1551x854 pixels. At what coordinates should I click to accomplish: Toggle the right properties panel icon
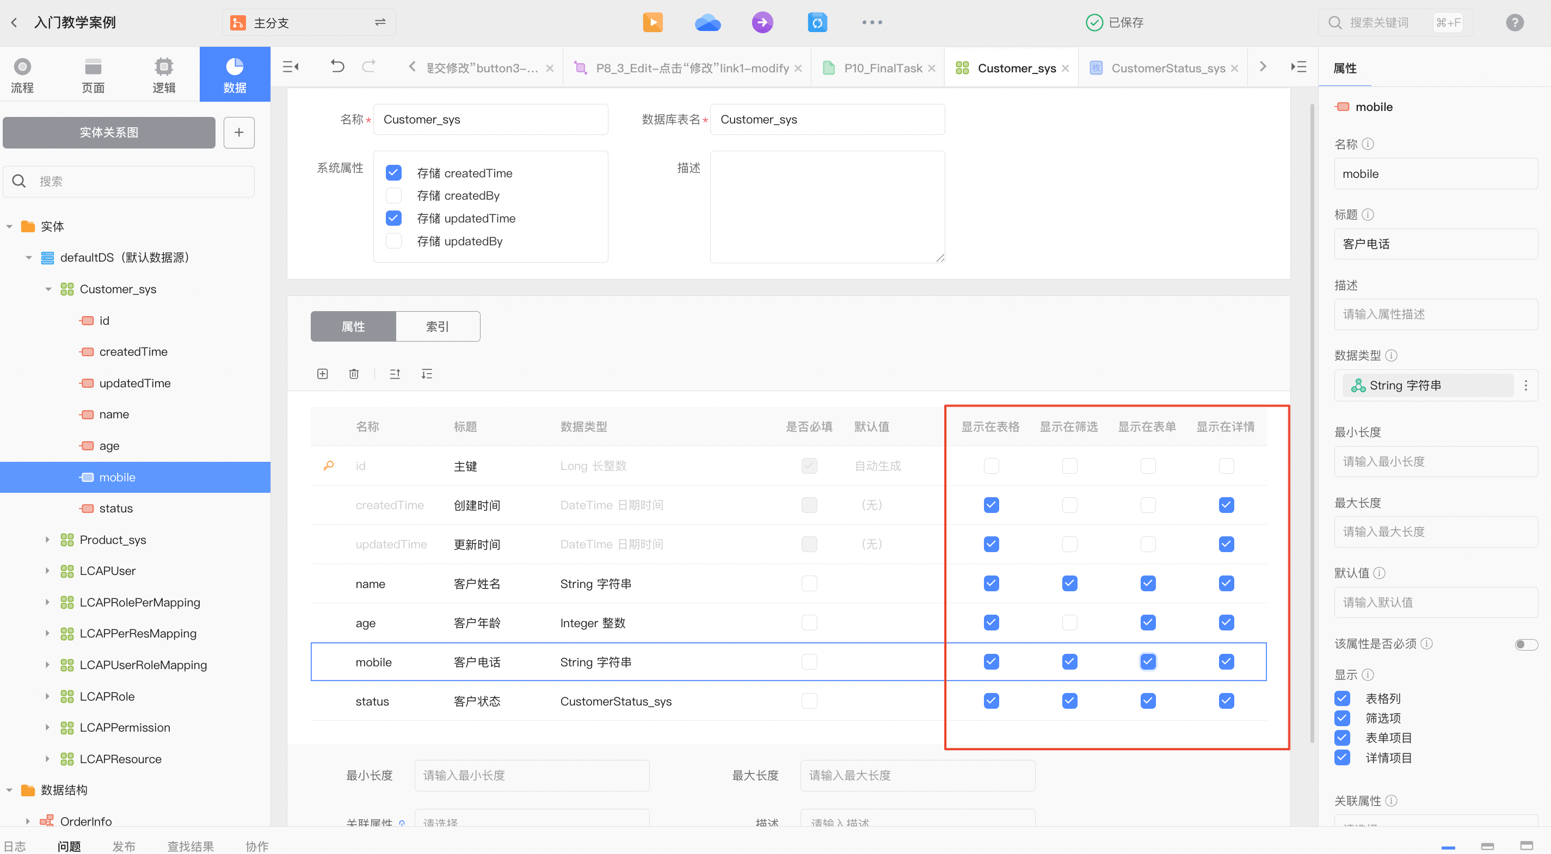tap(1298, 67)
